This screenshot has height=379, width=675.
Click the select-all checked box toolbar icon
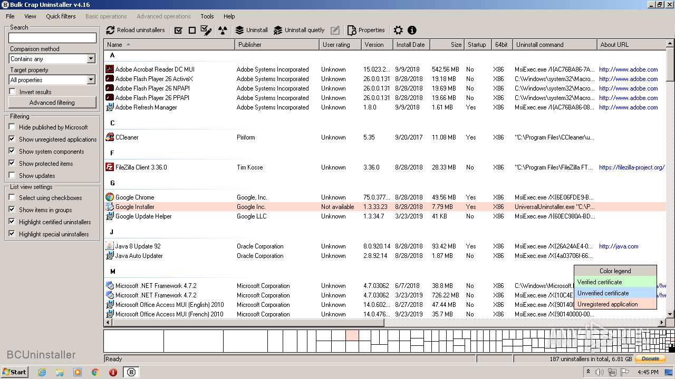[178, 30]
